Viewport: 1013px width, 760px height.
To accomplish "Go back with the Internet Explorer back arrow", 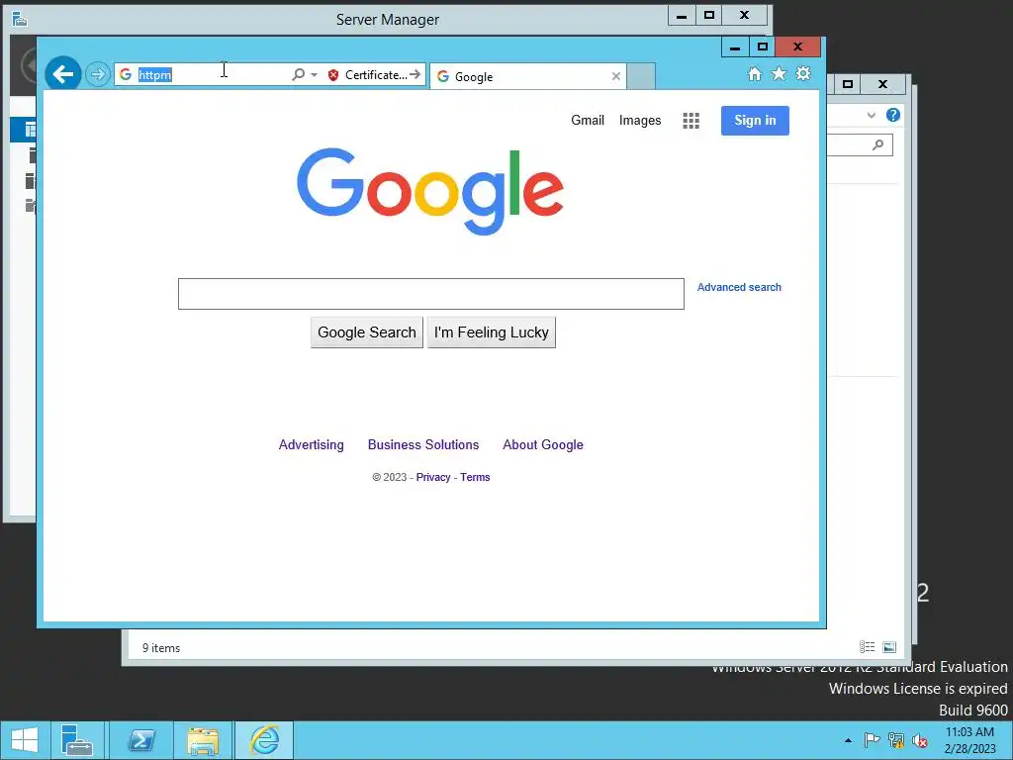I will (x=62, y=74).
